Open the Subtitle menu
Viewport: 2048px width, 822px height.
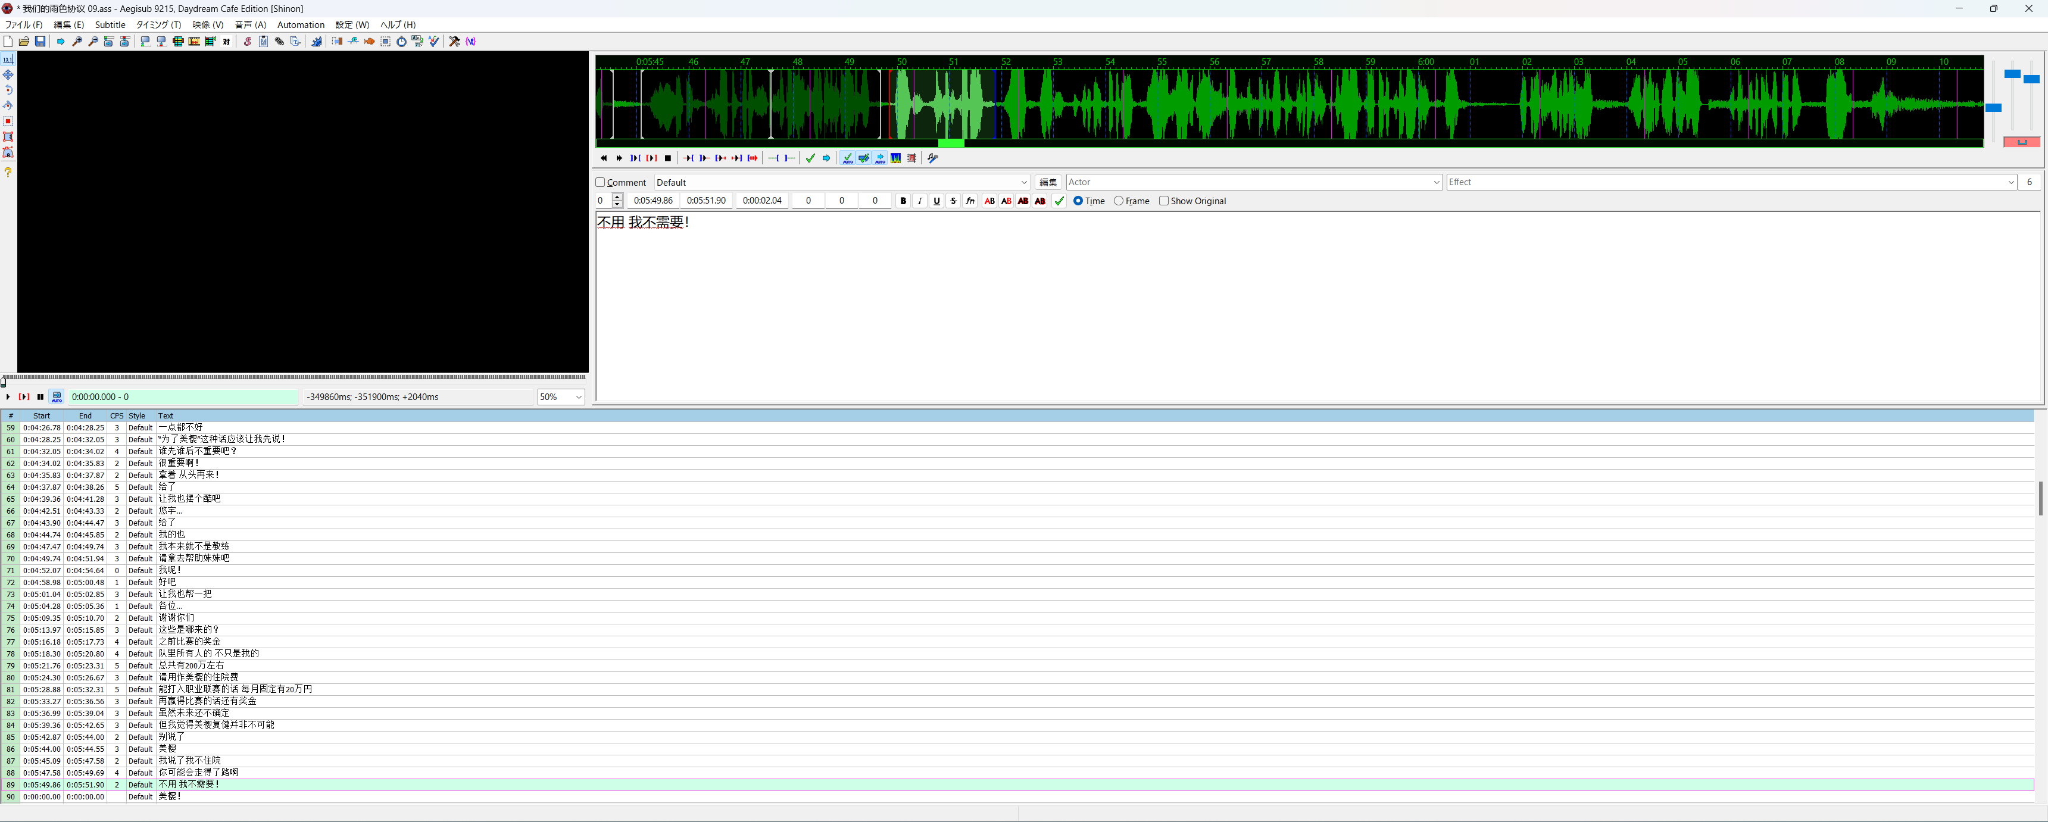pyautogui.click(x=111, y=24)
